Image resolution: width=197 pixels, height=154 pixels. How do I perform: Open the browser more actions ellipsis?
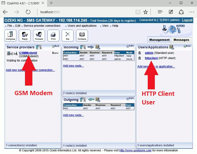[192, 12]
